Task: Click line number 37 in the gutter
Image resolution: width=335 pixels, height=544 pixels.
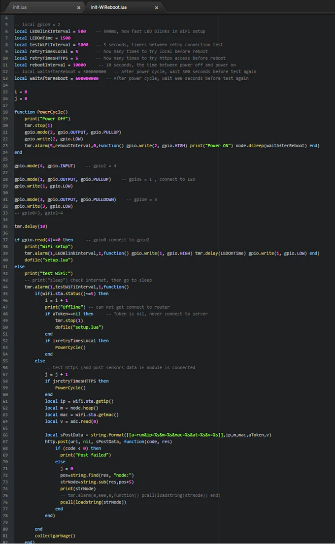Action: click(6, 240)
